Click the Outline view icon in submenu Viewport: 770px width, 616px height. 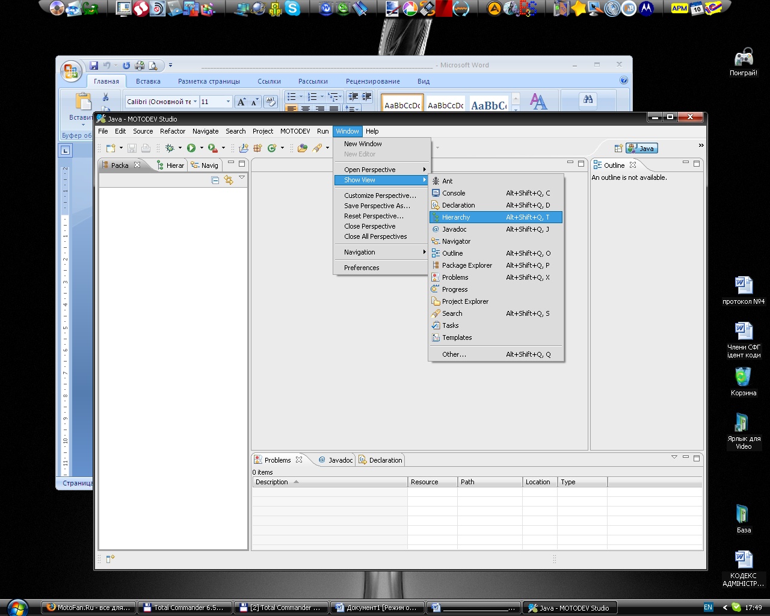point(436,253)
